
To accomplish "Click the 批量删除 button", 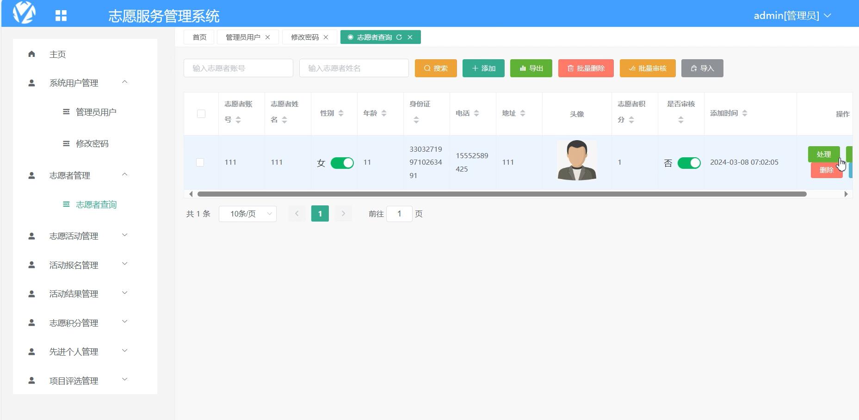I will tap(586, 68).
